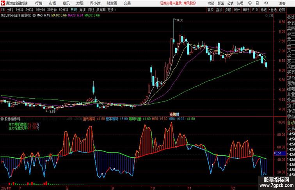Click the 自动 label in side panel
Image resolution: width=295 pixels, height=190 pixels.
291,123
